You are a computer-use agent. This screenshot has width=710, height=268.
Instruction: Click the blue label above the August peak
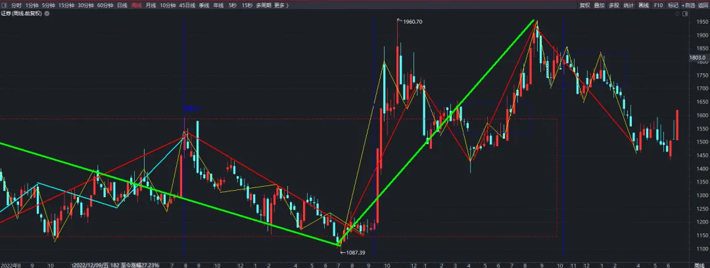coord(191,109)
